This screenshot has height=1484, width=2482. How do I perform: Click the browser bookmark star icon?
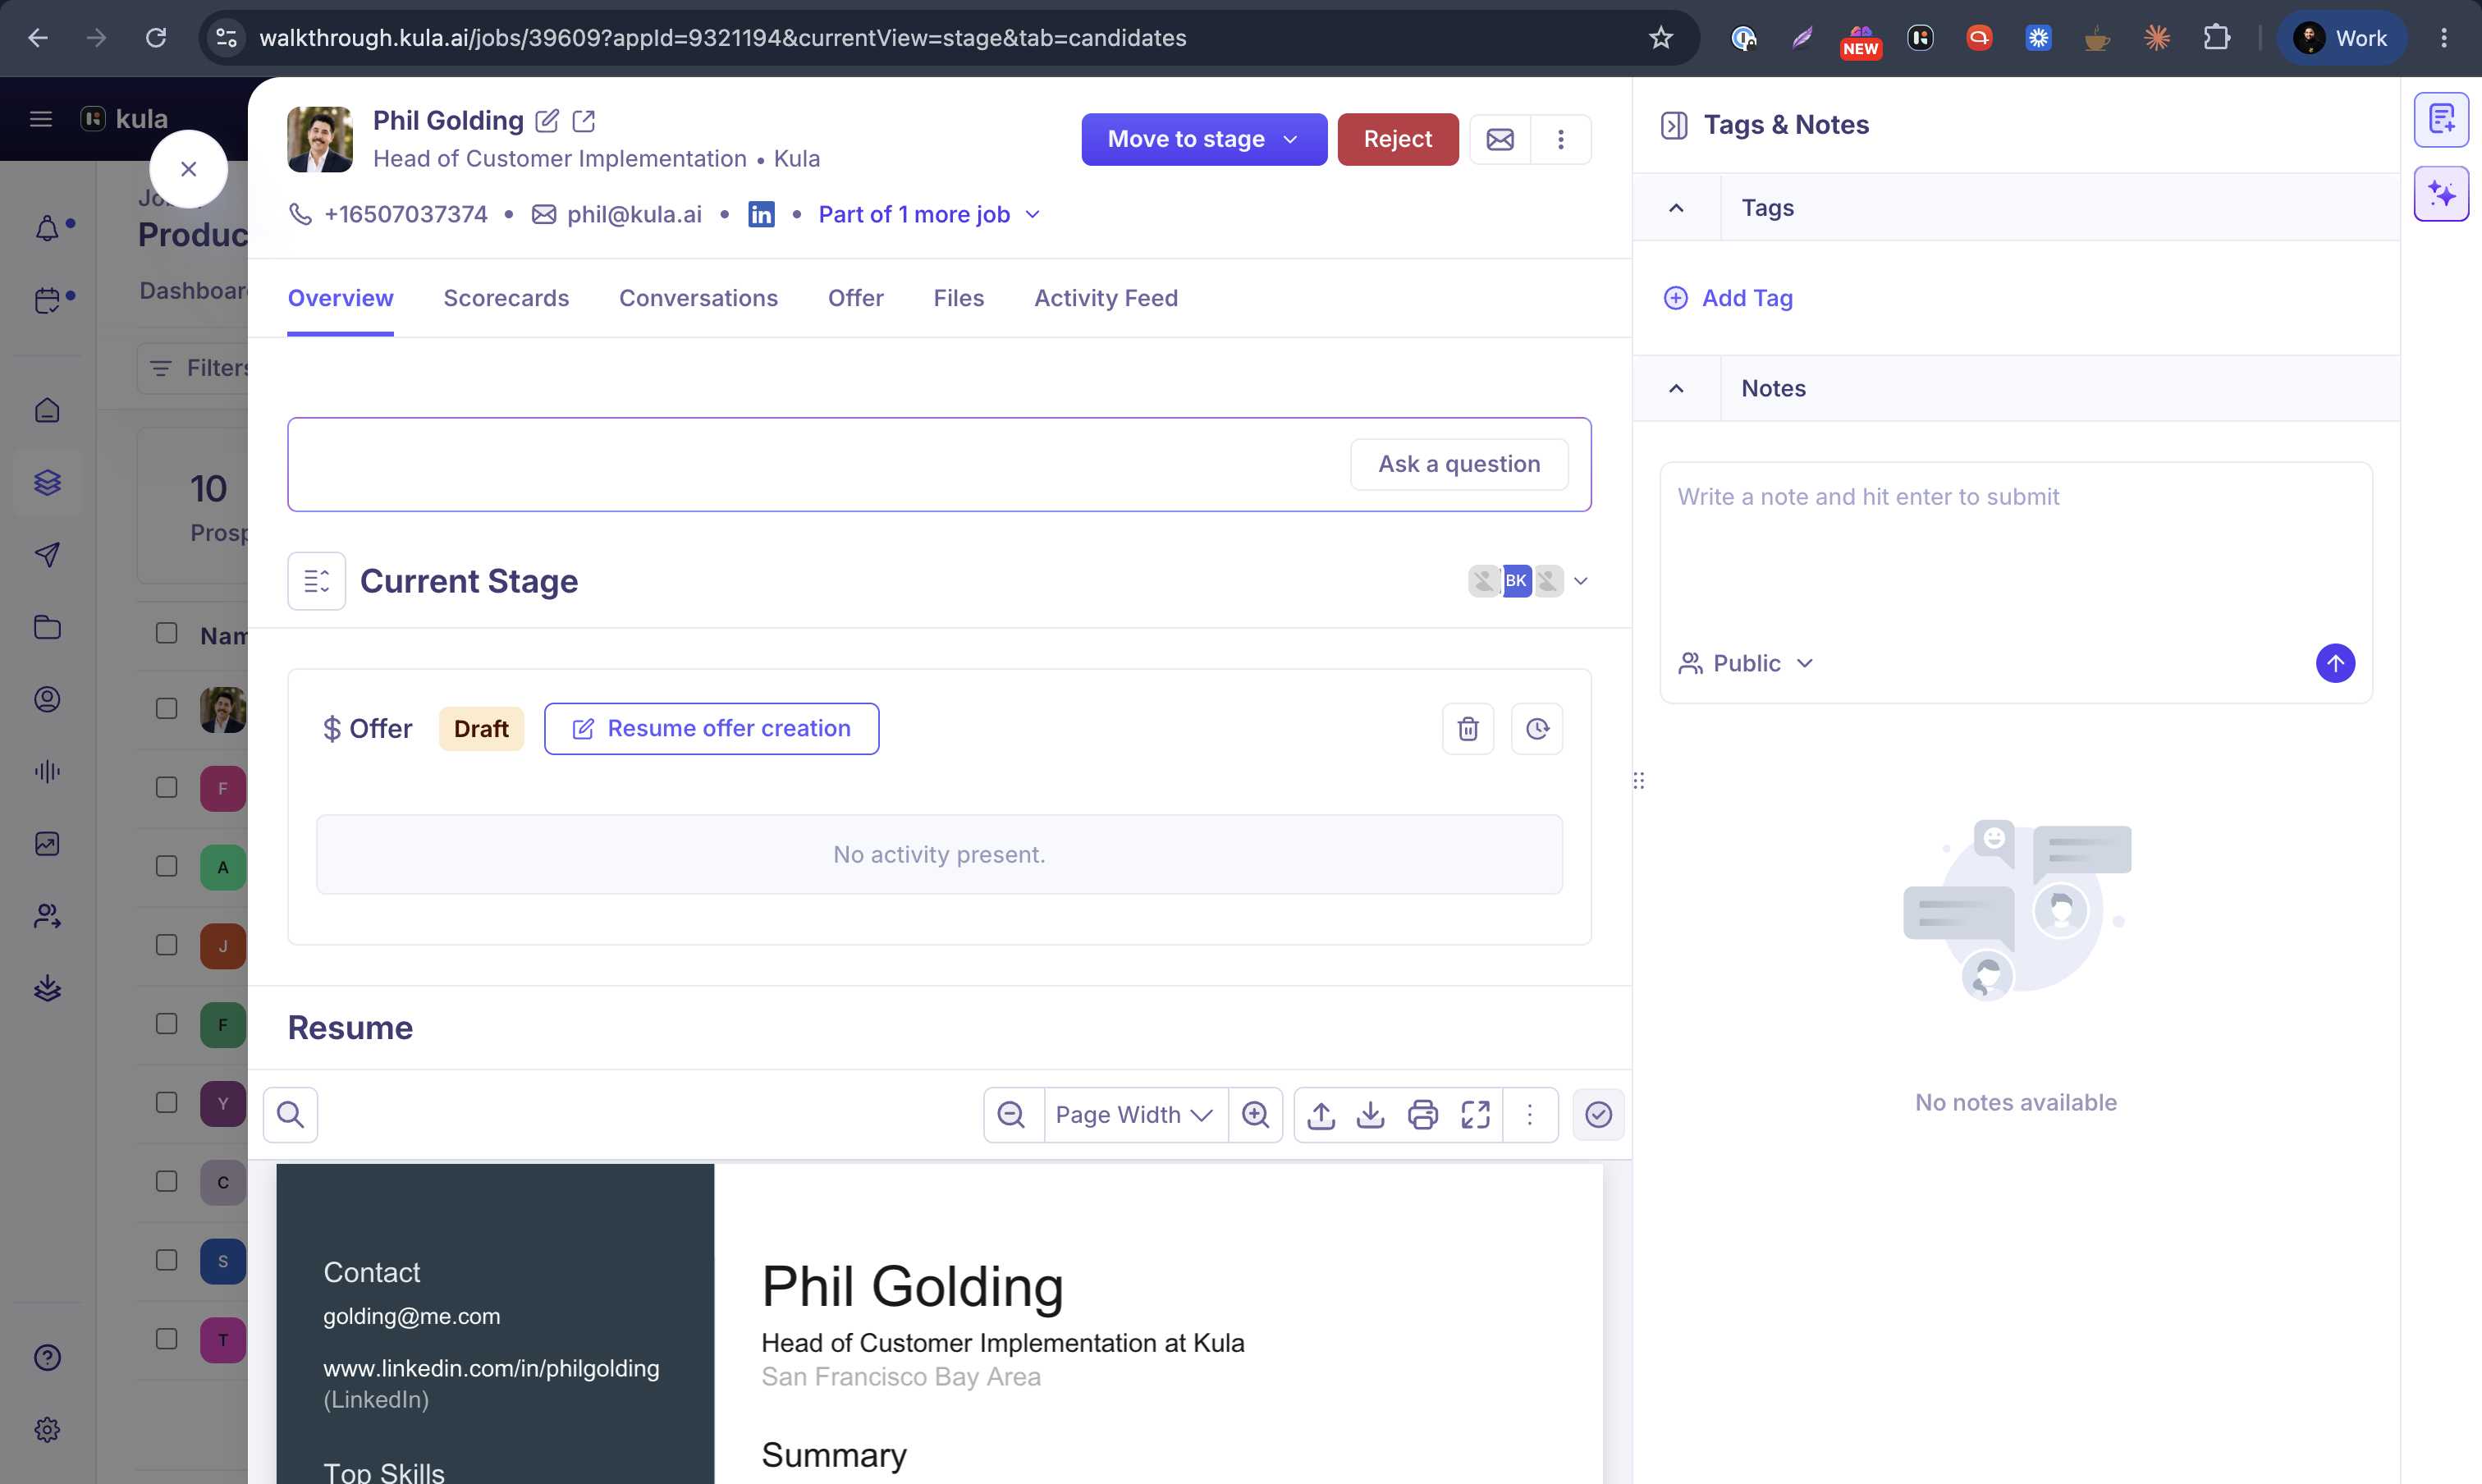(x=1660, y=38)
